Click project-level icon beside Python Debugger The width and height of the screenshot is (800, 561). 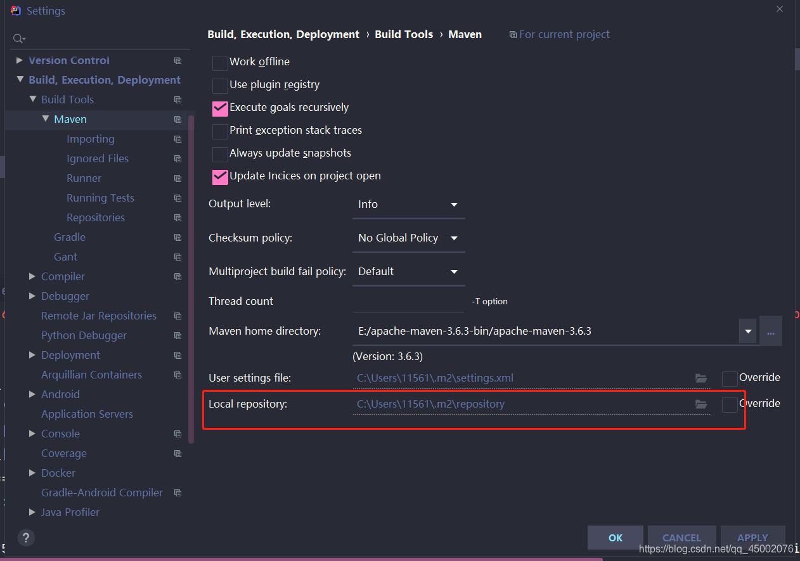[x=177, y=336]
